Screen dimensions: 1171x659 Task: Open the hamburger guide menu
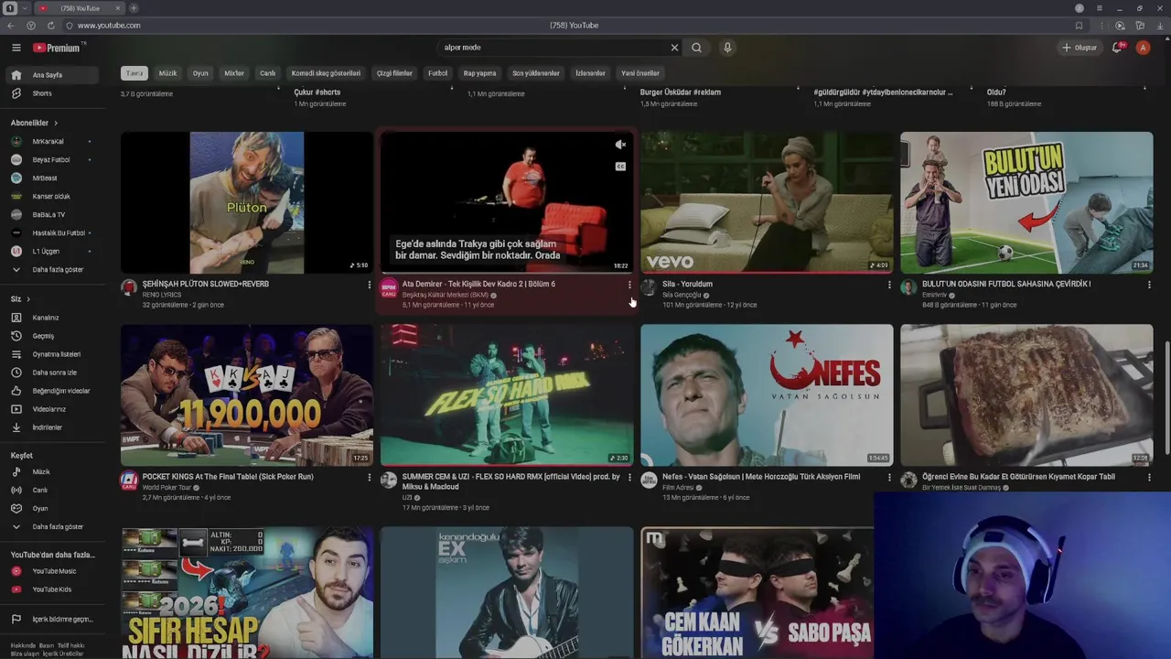tap(16, 48)
